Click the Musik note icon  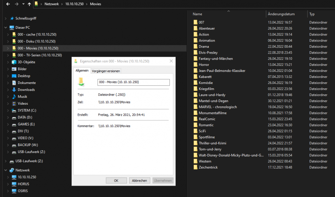click(14, 97)
